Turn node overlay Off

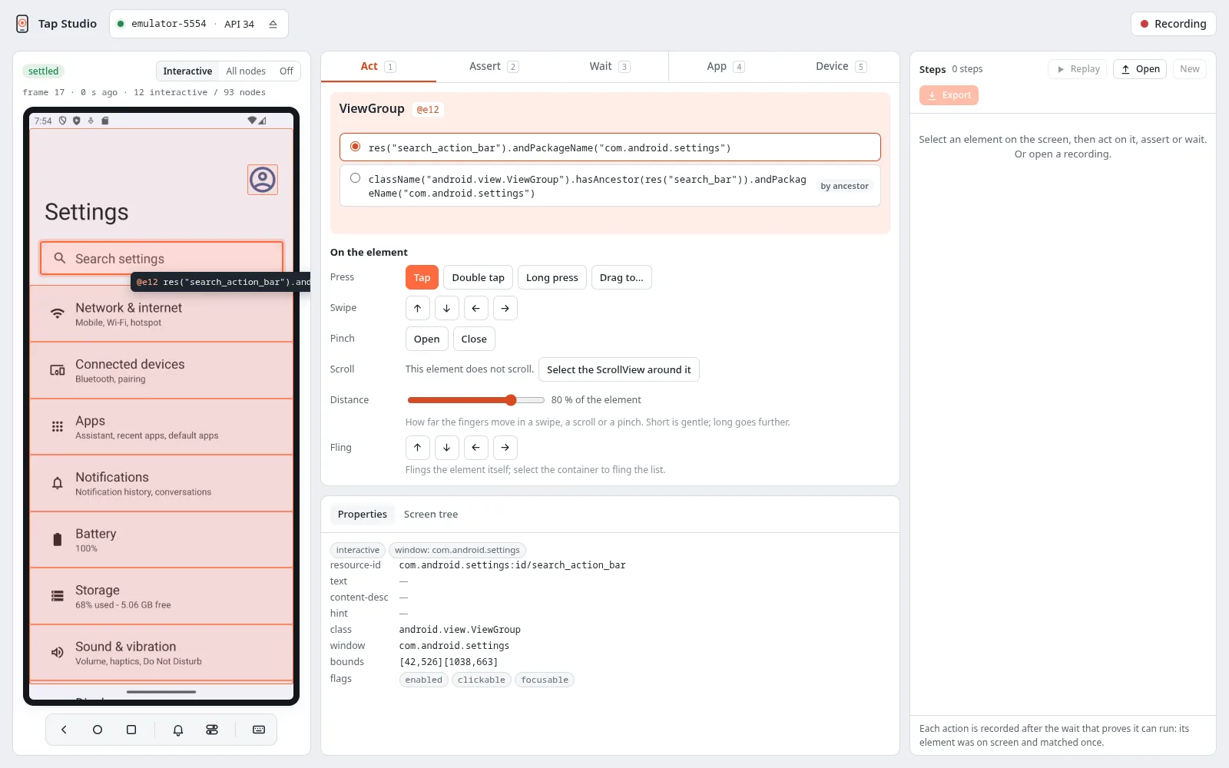pos(287,71)
